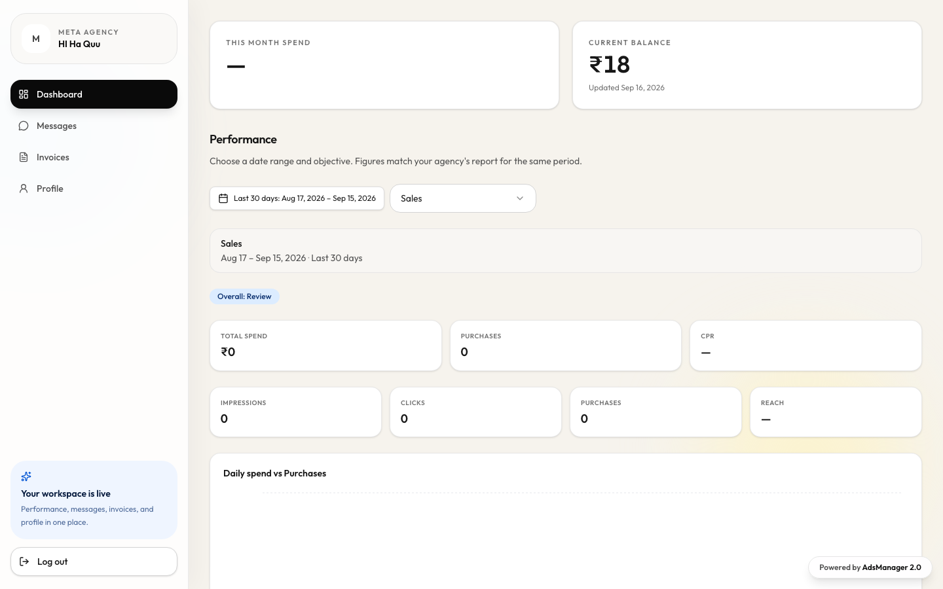This screenshot has width=943, height=589.
Task: Click the Current Balance ₹18 amount
Action: click(609, 64)
